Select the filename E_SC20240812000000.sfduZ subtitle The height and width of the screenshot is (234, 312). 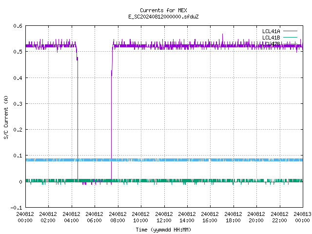click(x=163, y=17)
